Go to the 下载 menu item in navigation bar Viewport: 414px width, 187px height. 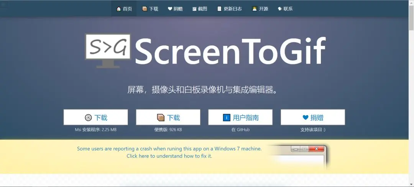[150, 9]
